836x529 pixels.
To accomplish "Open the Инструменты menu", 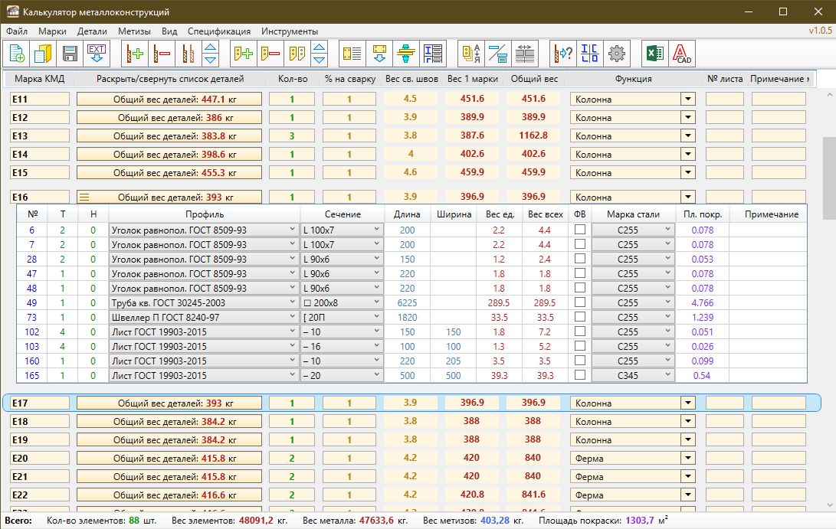I will pos(289,31).
